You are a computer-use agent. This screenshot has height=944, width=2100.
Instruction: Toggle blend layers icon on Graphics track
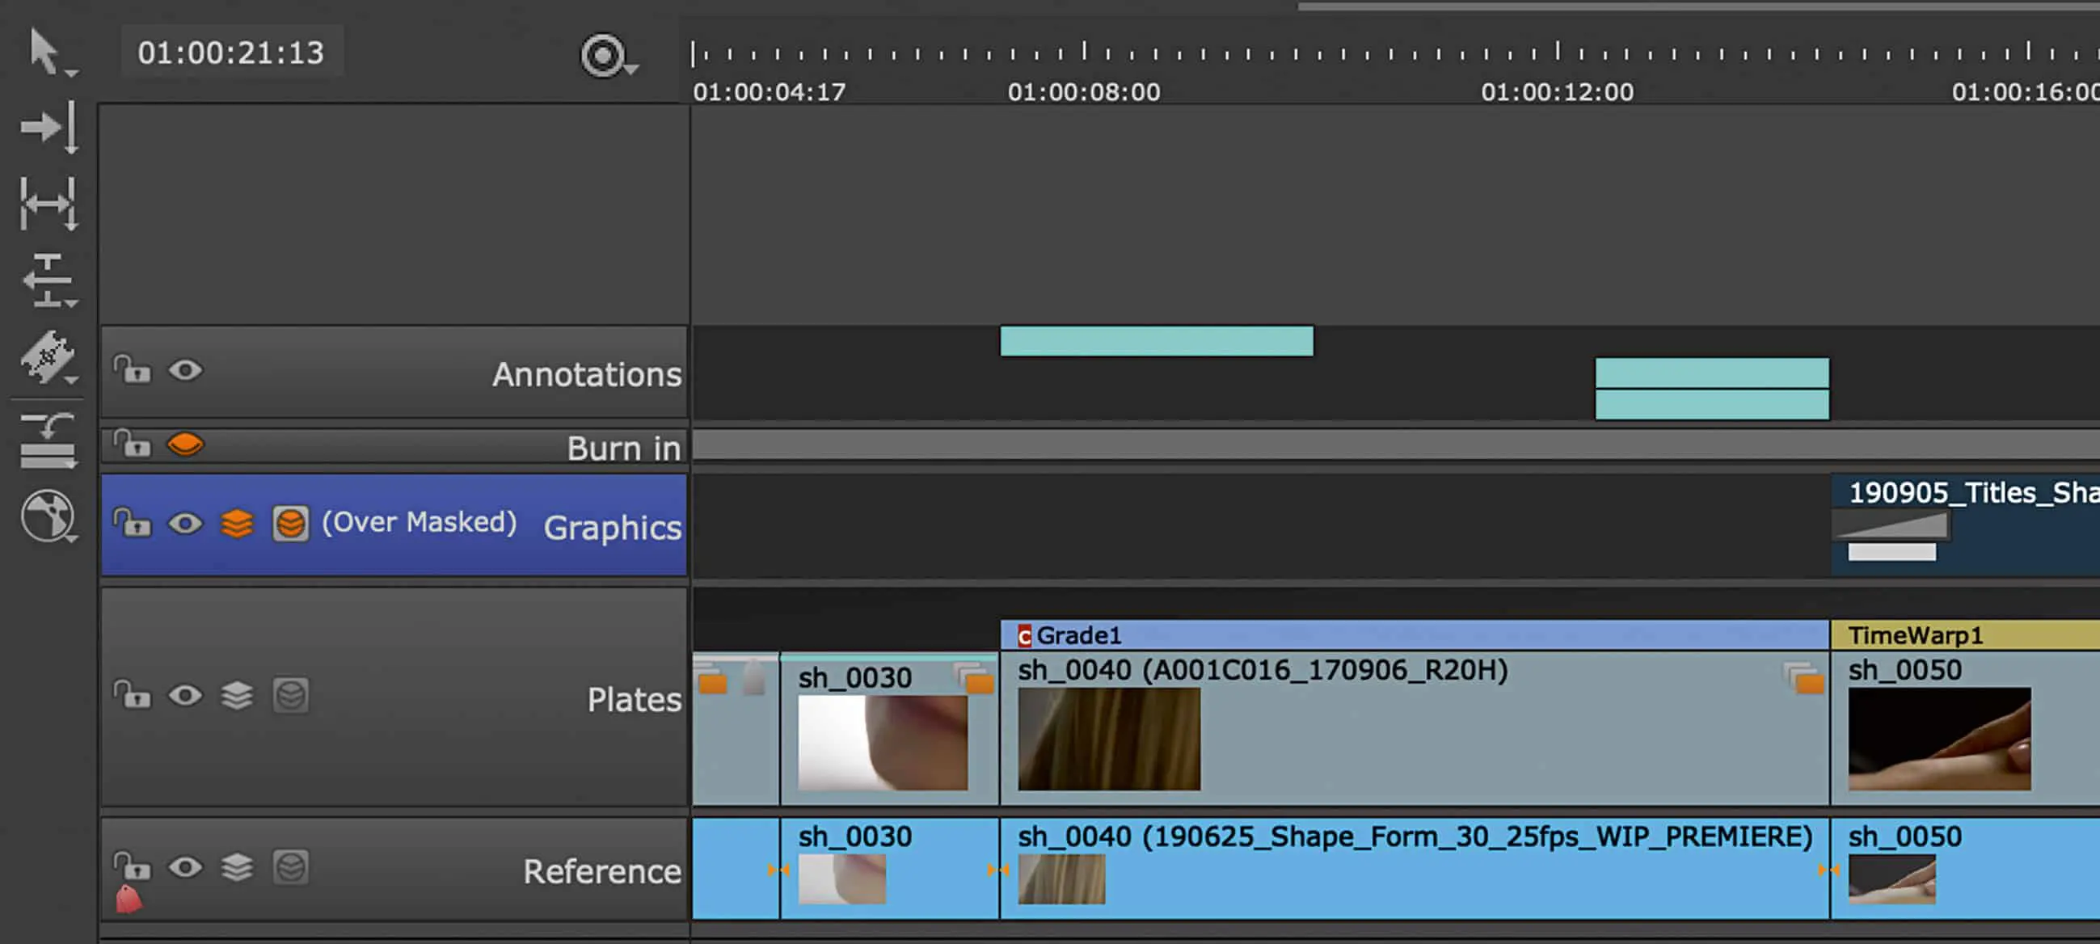click(236, 524)
